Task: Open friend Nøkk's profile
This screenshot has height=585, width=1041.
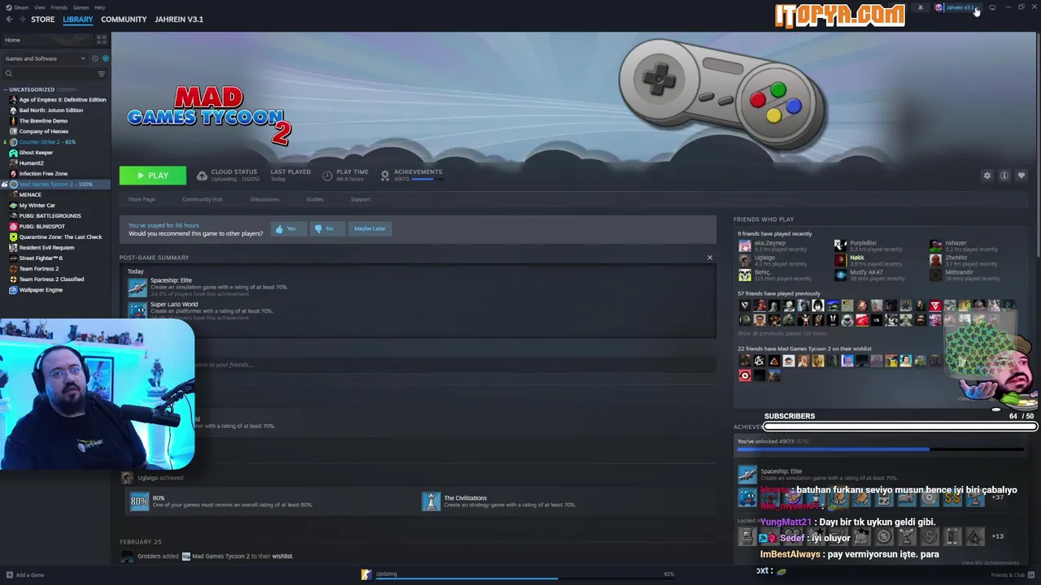Action: (856, 258)
